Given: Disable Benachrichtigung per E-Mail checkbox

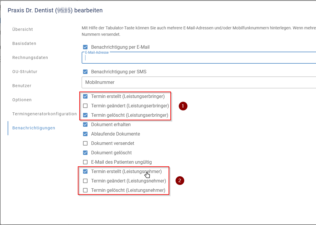Looking at the screenshot, I should coord(85,47).
